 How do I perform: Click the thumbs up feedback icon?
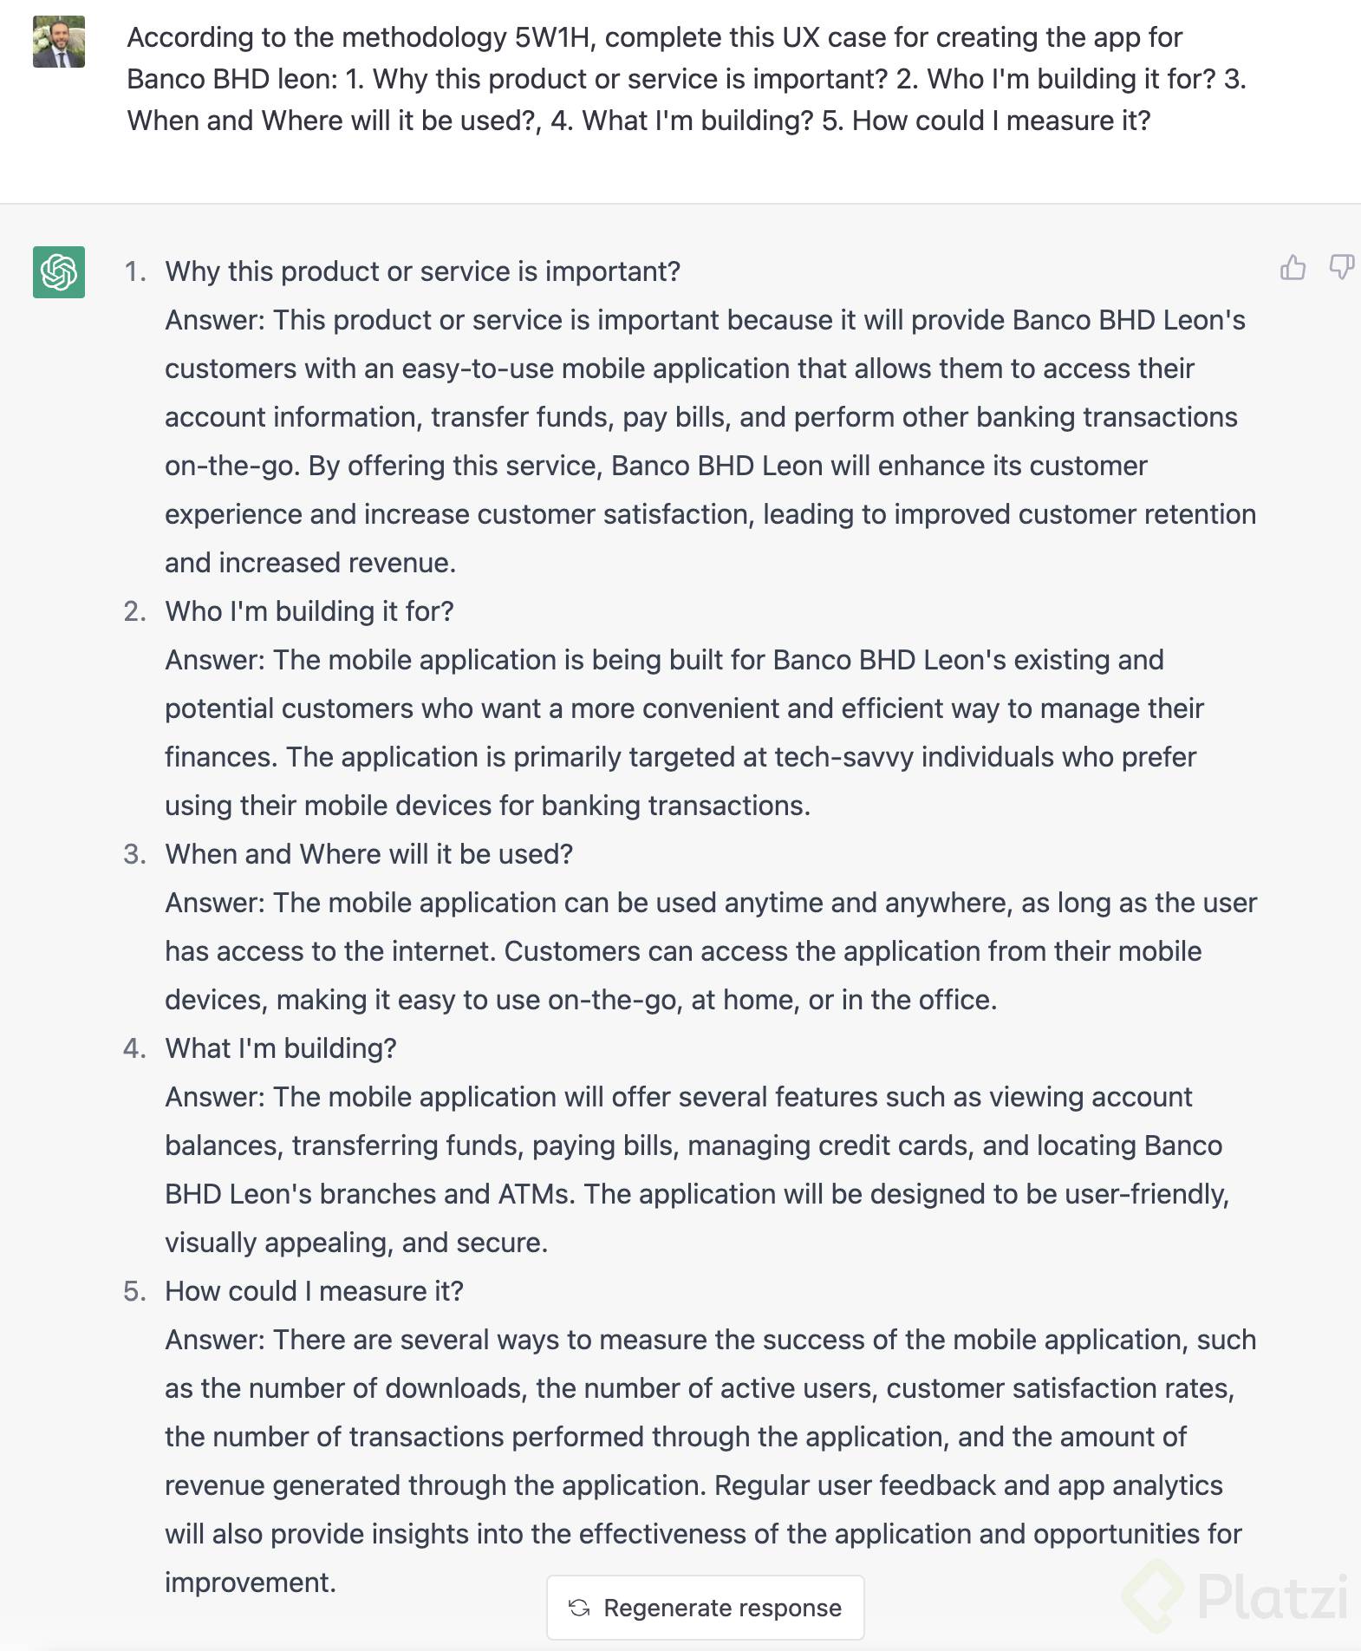point(1293,267)
